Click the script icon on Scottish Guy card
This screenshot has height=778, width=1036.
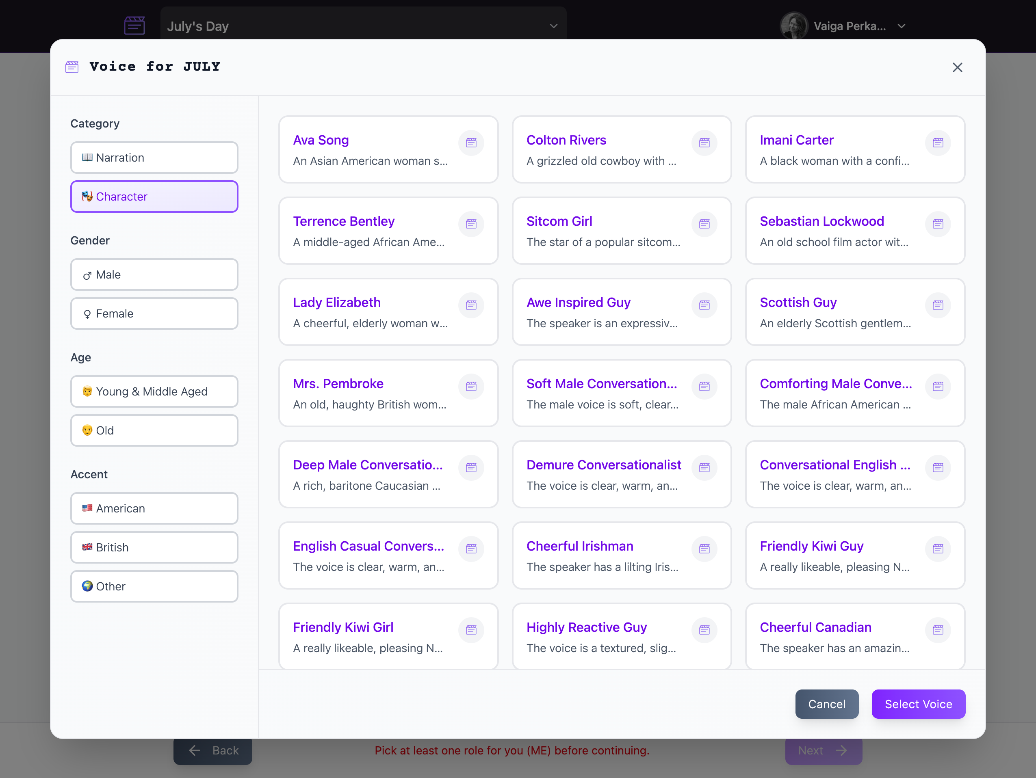pos(938,305)
